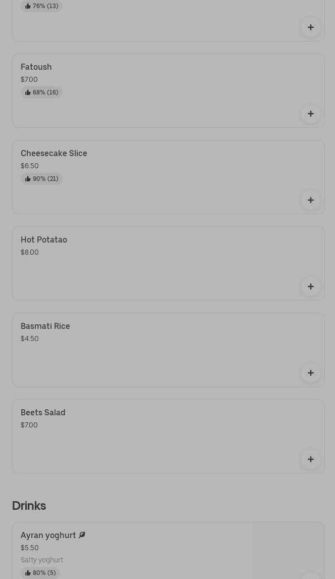Click Ayran yoghurt 80% rating badge
The width and height of the screenshot is (335, 579).
(x=40, y=573)
